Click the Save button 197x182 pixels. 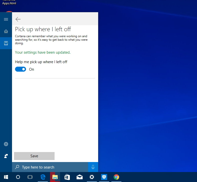pyautogui.click(x=34, y=156)
